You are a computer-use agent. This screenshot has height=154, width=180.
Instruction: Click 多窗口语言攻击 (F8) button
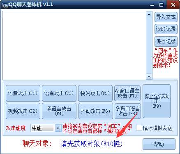pos(127,111)
